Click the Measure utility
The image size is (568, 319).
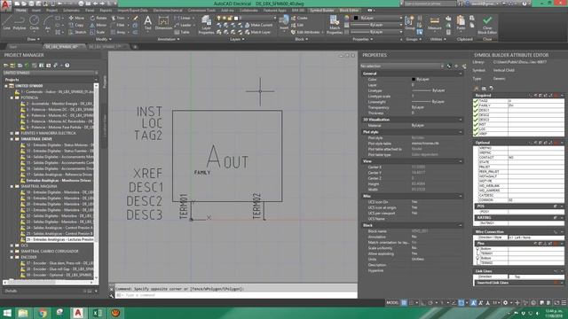[434, 22]
